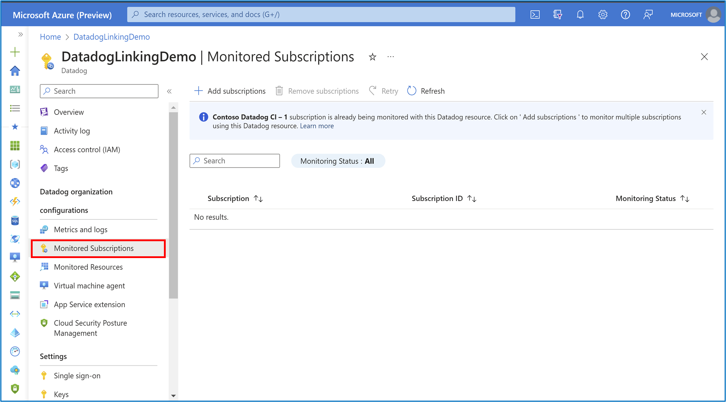Follow the Learn more link
726x402 pixels.
click(x=317, y=126)
